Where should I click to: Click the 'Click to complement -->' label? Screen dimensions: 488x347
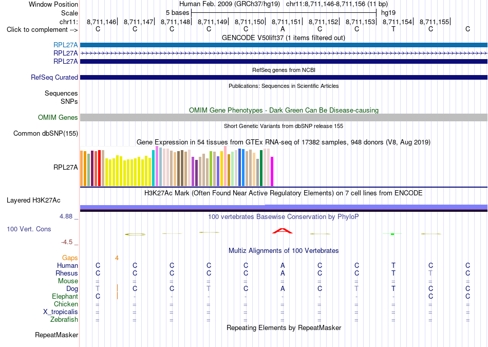[x=42, y=30]
